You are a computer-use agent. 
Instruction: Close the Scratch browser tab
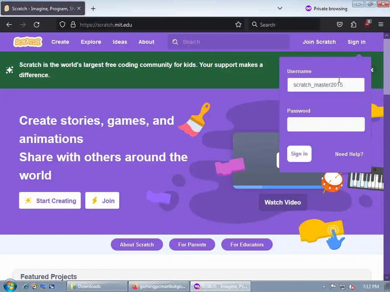point(79,8)
